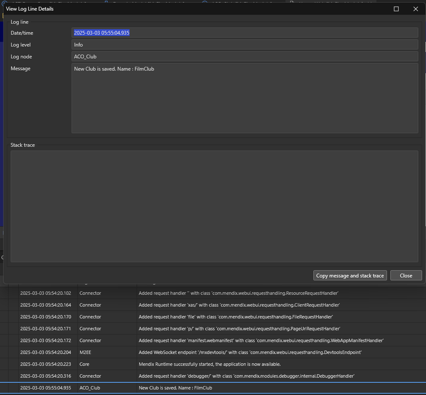Image resolution: width=426 pixels, height=395 pixels.
Task: Select log row 'New Club is saved. Name : FilmClub'
Action: [213, 388]
